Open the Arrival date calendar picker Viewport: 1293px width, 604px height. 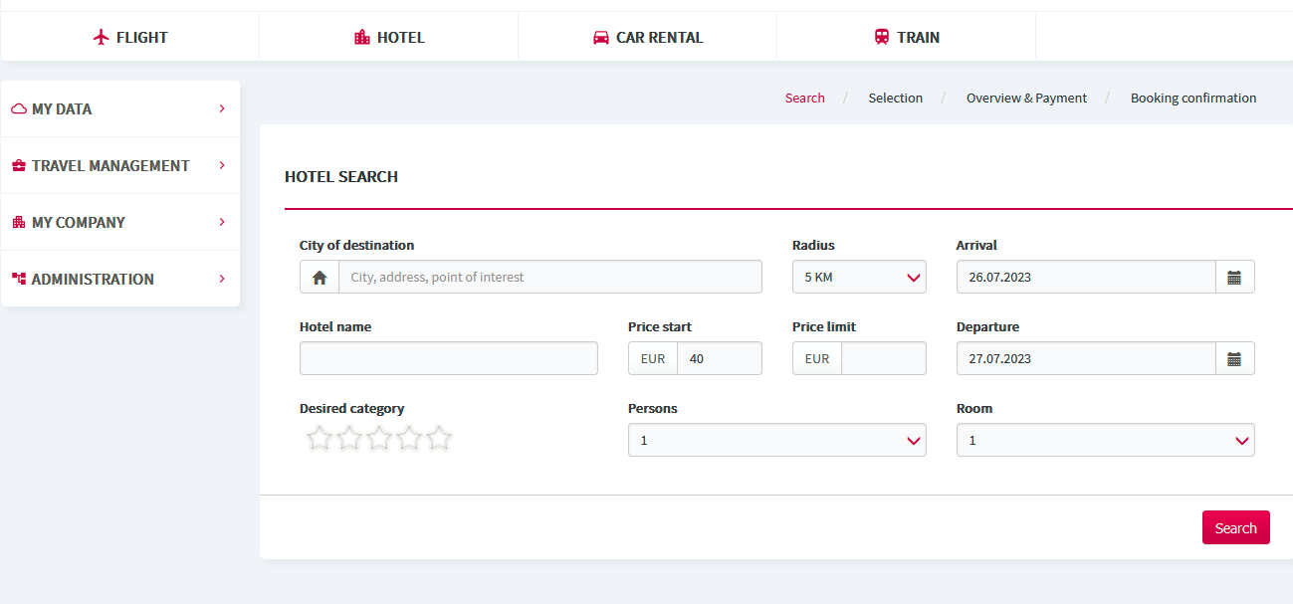[1234, 278]
